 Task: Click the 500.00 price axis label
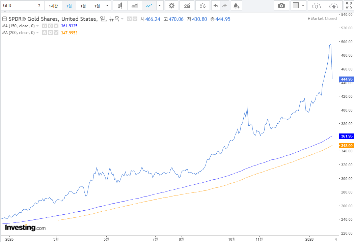coord(347,42)
